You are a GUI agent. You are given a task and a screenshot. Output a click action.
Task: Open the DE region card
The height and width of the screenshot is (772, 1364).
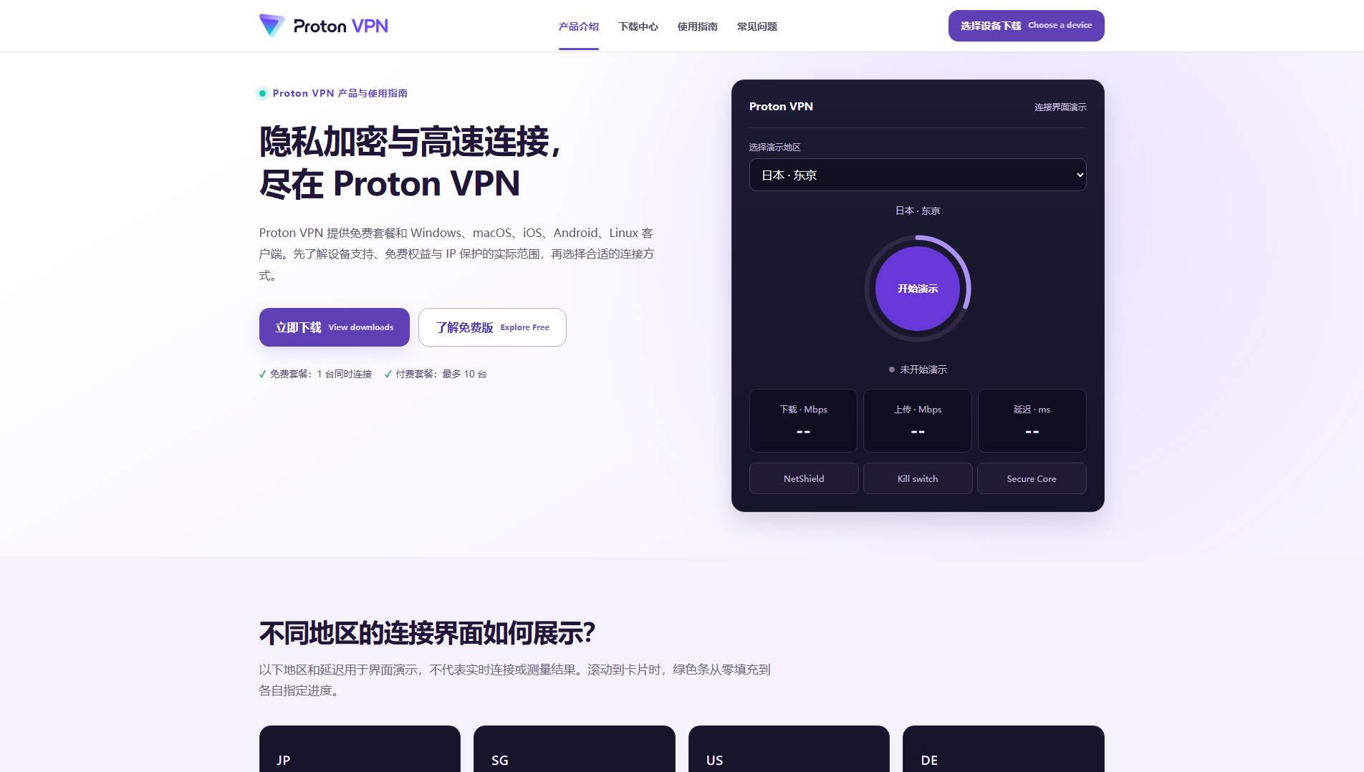[1004, 748]
